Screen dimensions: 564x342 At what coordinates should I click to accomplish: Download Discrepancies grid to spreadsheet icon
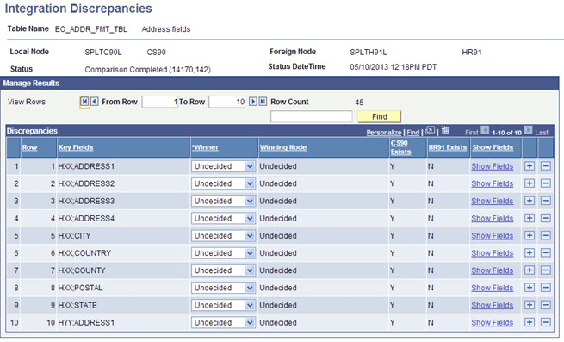coord(445,131)
